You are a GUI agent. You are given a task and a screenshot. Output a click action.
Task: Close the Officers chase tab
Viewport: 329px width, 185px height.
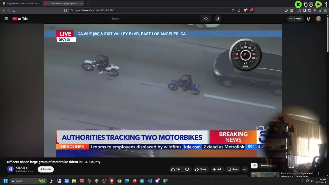point(81,3)
